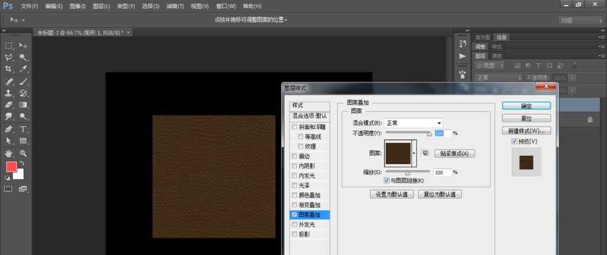The image size is (607, 255).
Task: Enable the 纹理 checkbox
Action: tap(301, 147)
